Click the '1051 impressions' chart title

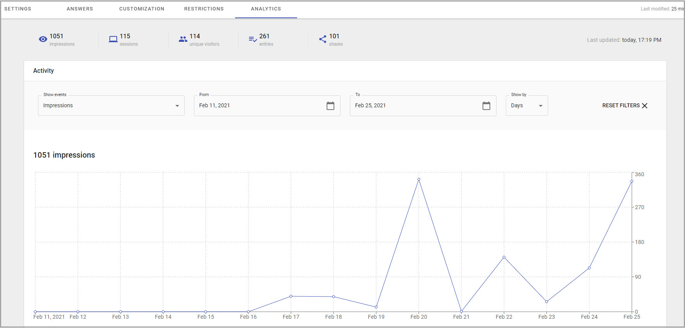[x=64, y=155]
